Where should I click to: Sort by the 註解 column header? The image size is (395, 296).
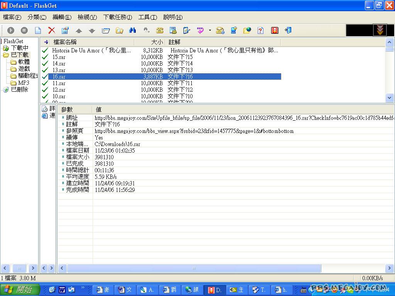223,42
